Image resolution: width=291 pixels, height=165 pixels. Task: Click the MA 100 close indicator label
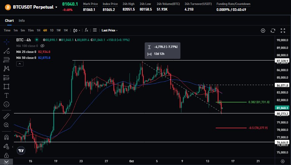(27, 46)
